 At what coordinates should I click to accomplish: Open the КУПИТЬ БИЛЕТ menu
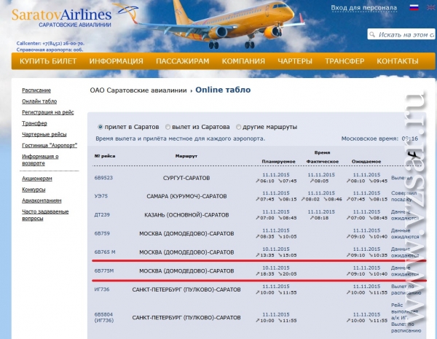[x=48, y=61]
